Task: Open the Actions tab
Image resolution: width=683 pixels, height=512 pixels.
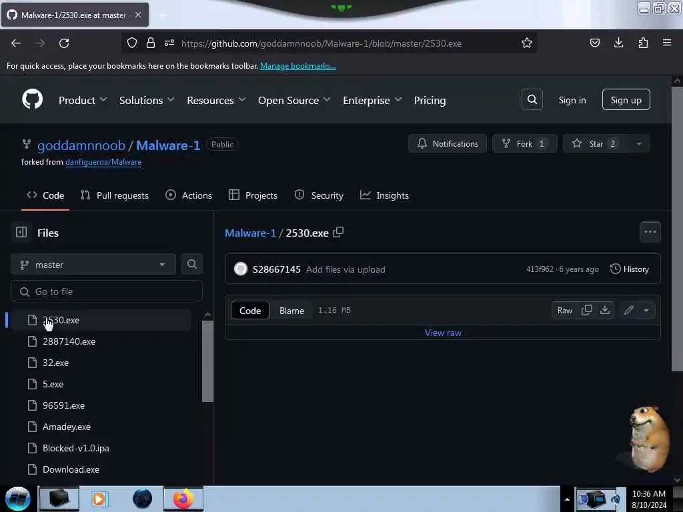Action: coord(189,195)
